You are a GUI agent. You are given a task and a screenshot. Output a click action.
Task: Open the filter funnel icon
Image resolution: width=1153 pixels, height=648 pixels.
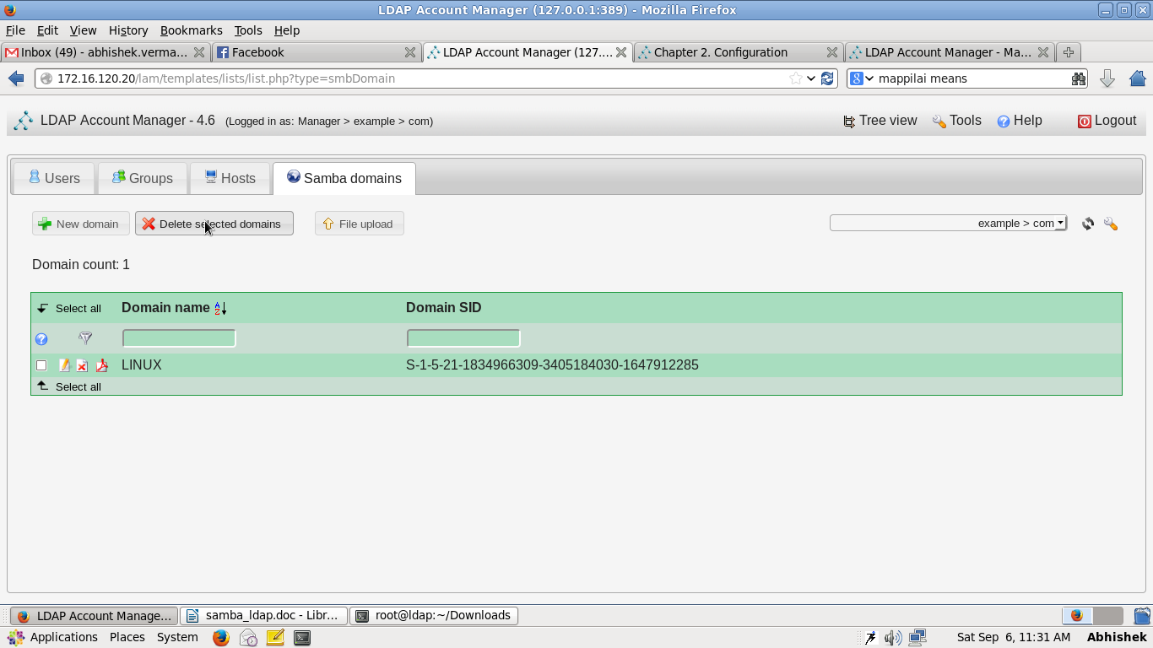tap(85, 338)
